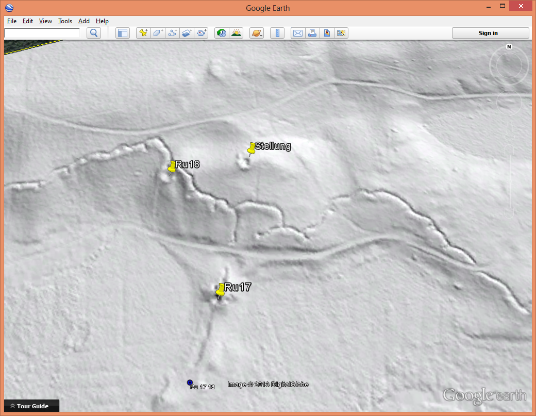The image size is (536, 416).
Task: Select the Ruler tool
Action: coord(277,33)
